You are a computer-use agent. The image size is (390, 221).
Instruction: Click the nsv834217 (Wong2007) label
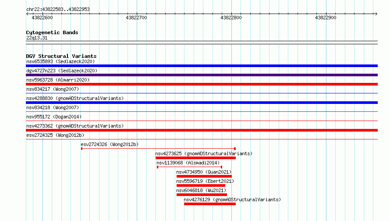(x=53, y=89)
